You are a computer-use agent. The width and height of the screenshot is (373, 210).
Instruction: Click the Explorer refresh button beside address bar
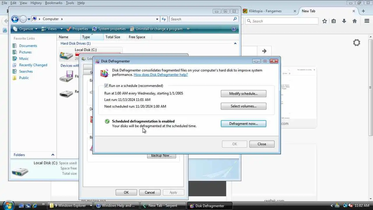[164, 19]
